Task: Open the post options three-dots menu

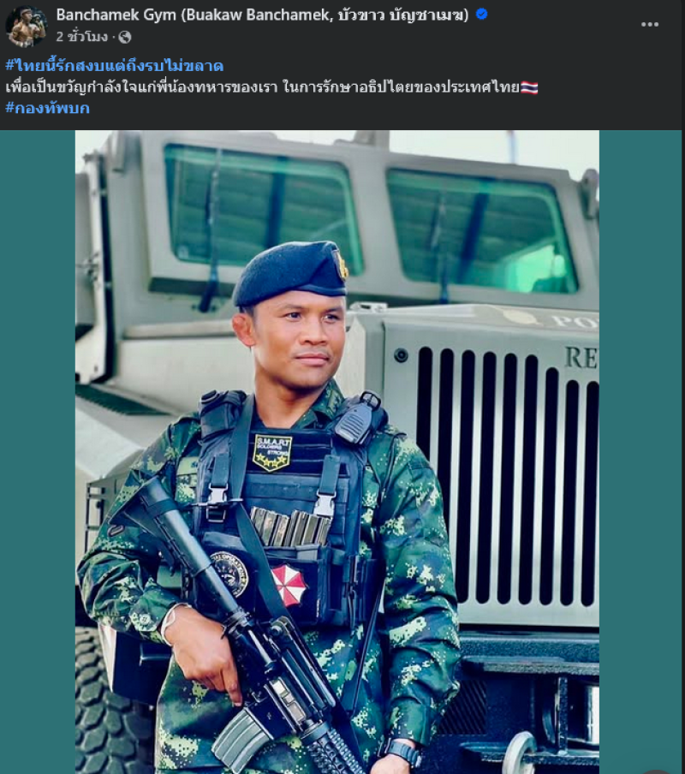Action: [650, 24]
